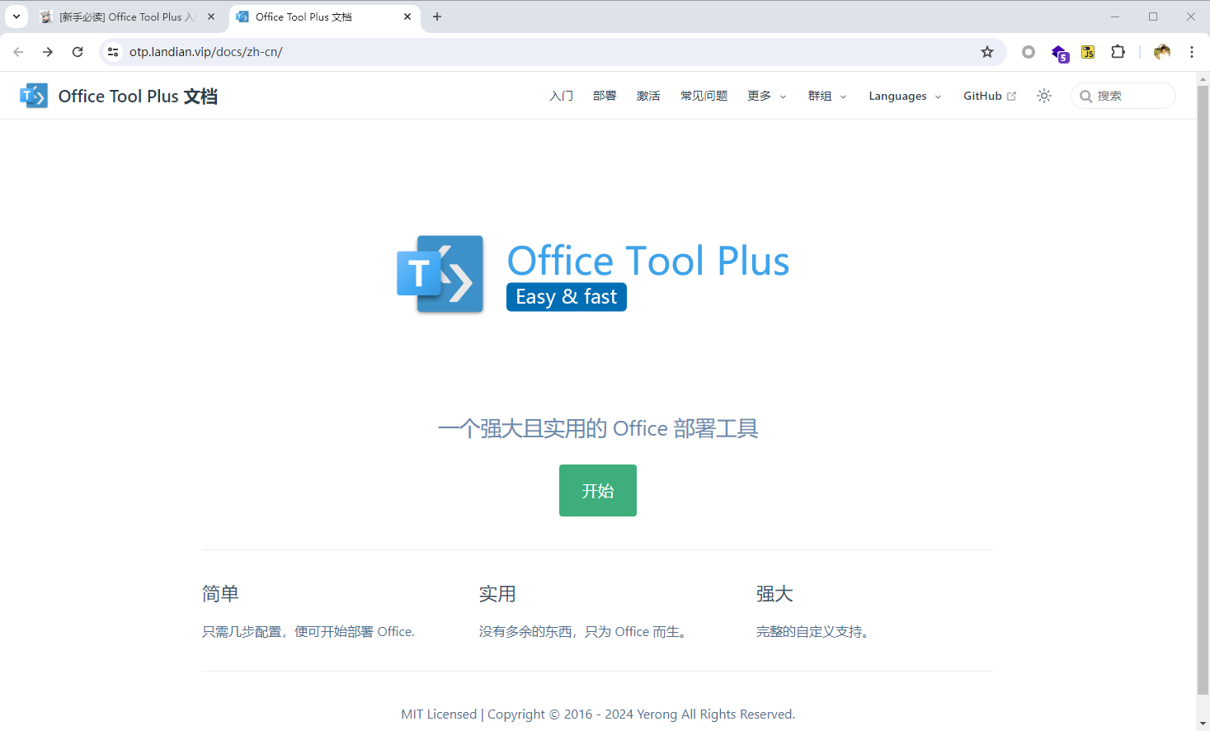1210x731 pixels.
Task: Open a new browser tab
Action: coord(437,17)
